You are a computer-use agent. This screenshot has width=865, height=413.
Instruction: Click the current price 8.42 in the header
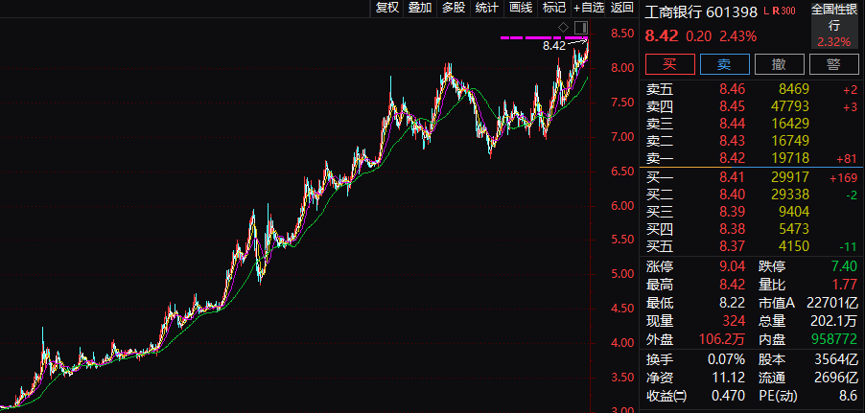tap(662, 36)
